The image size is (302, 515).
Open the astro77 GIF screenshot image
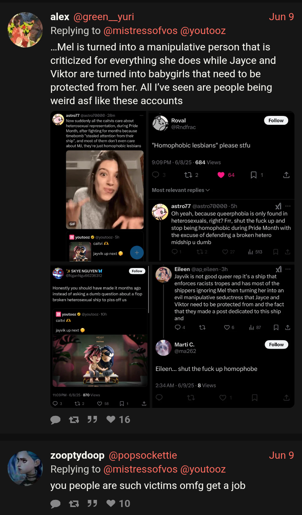tap(99, 186)
